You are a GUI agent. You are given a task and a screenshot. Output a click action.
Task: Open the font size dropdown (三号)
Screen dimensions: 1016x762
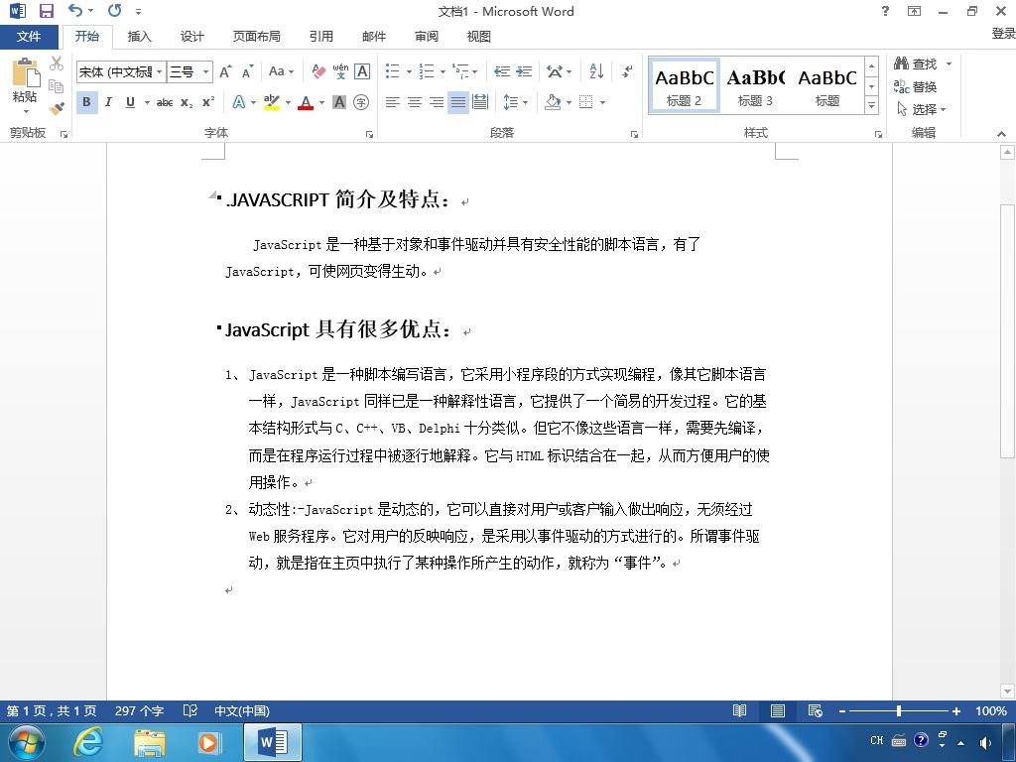tap(205, 71)
